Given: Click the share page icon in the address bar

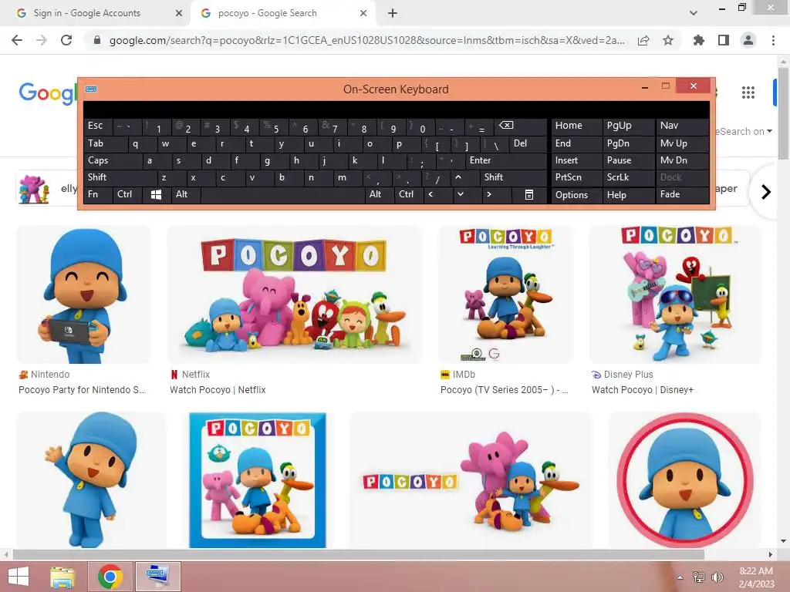Looking at the screenshot, I should pyautogui.click(x=643, y=41).
